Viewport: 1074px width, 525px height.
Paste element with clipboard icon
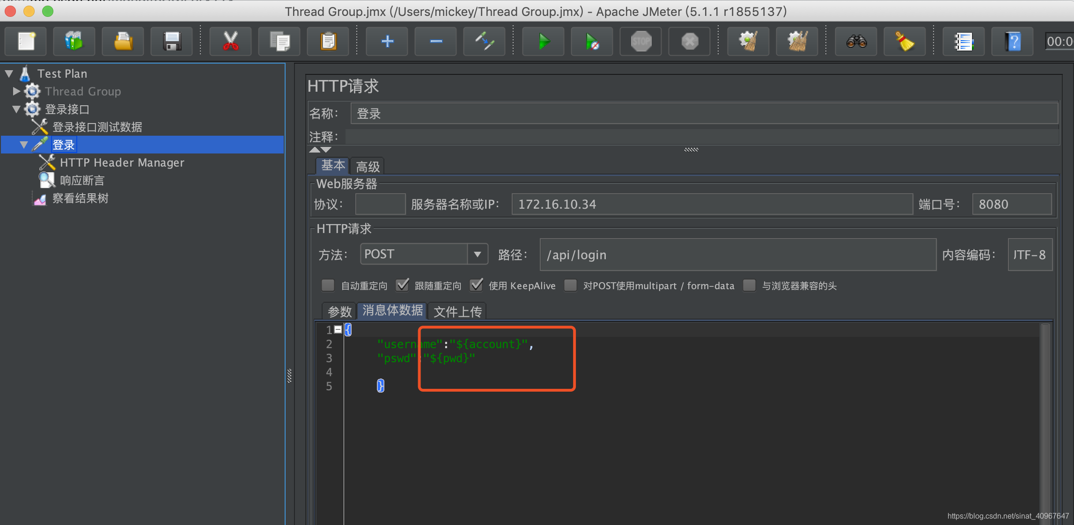328,42
